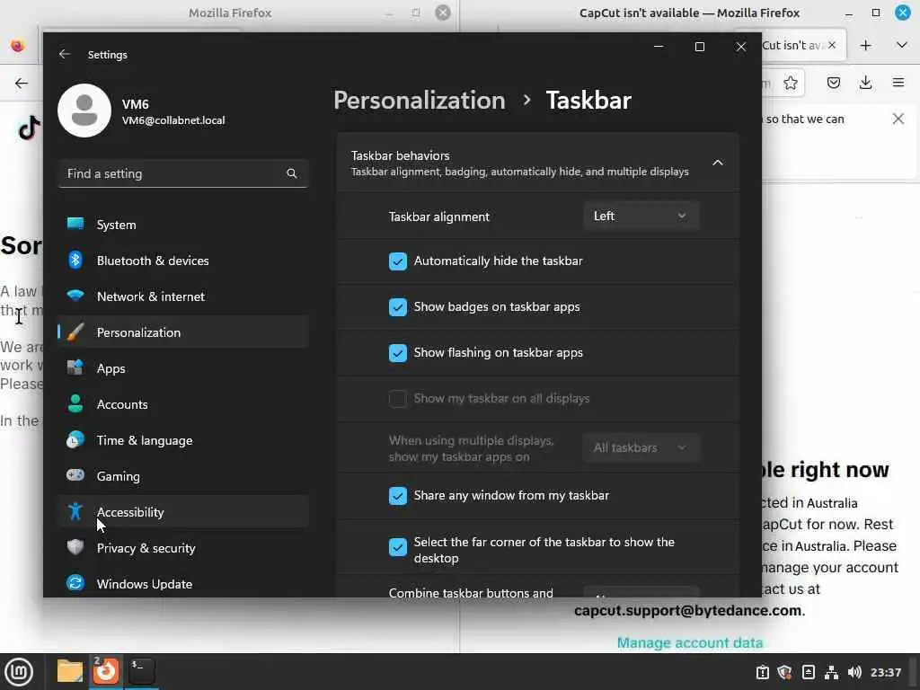Screen dimensions: 920x690
Task: Open Accounts settings category
Action: pyautogui.click(x=183, y=404)
